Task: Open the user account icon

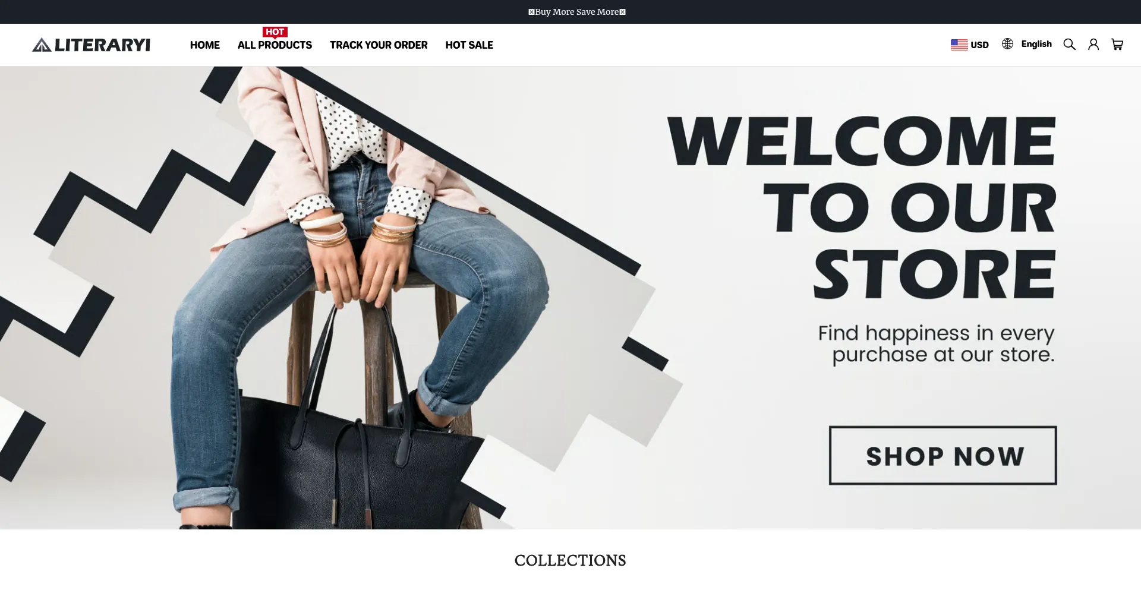Action: click(x=1093, y=45)
